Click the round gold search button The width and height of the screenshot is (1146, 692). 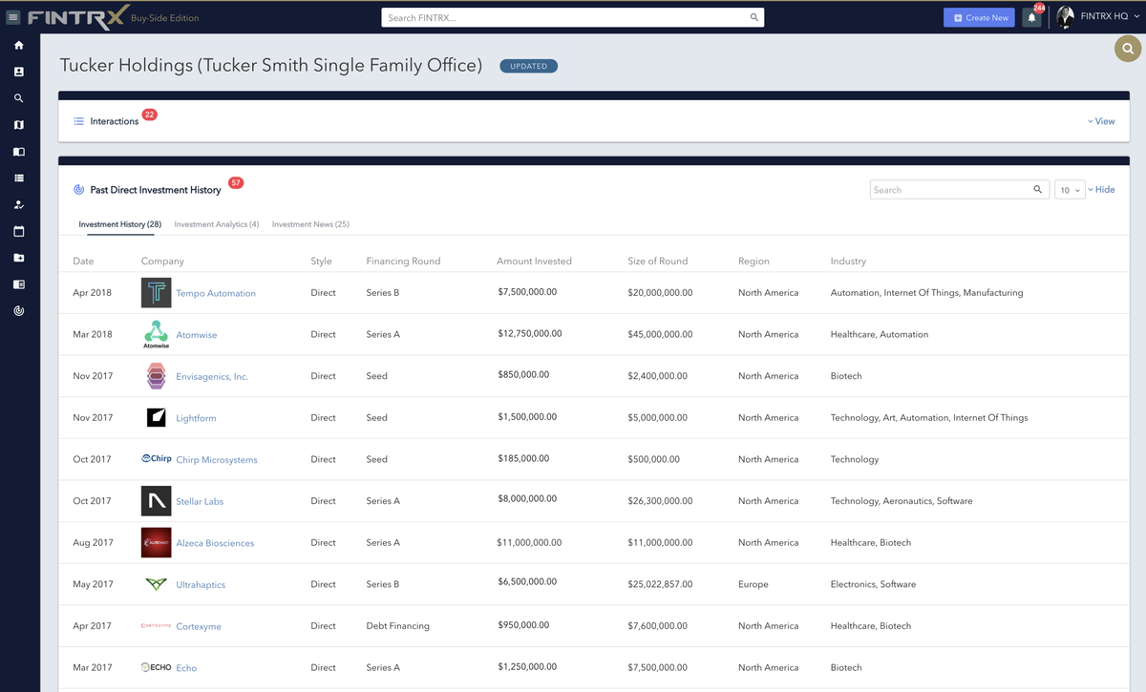pyautogui.click(x=1128, y=49)
